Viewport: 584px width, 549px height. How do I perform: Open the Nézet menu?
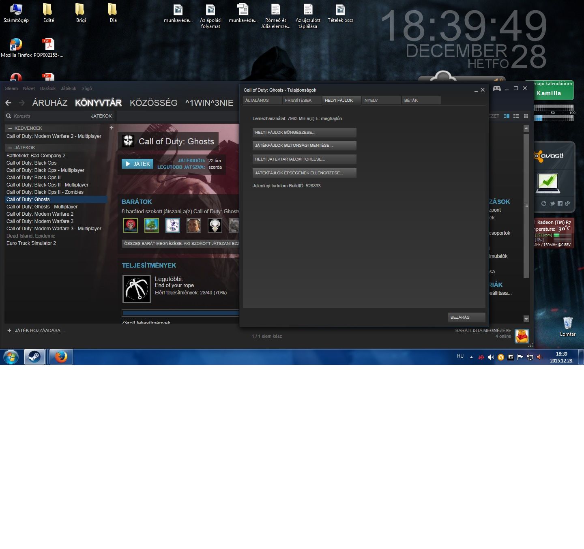click(29, 88)
